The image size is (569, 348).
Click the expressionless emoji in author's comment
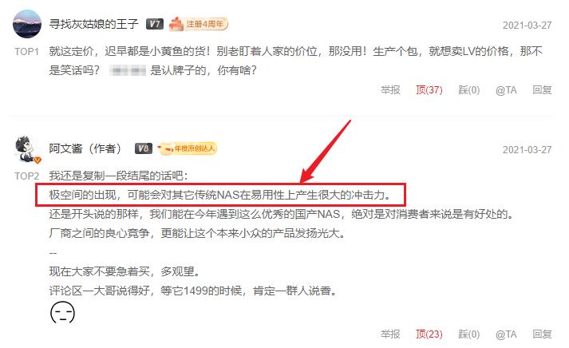62,312
